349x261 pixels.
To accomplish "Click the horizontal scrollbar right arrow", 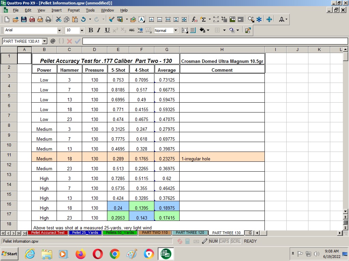I will [x=340, y=233].
